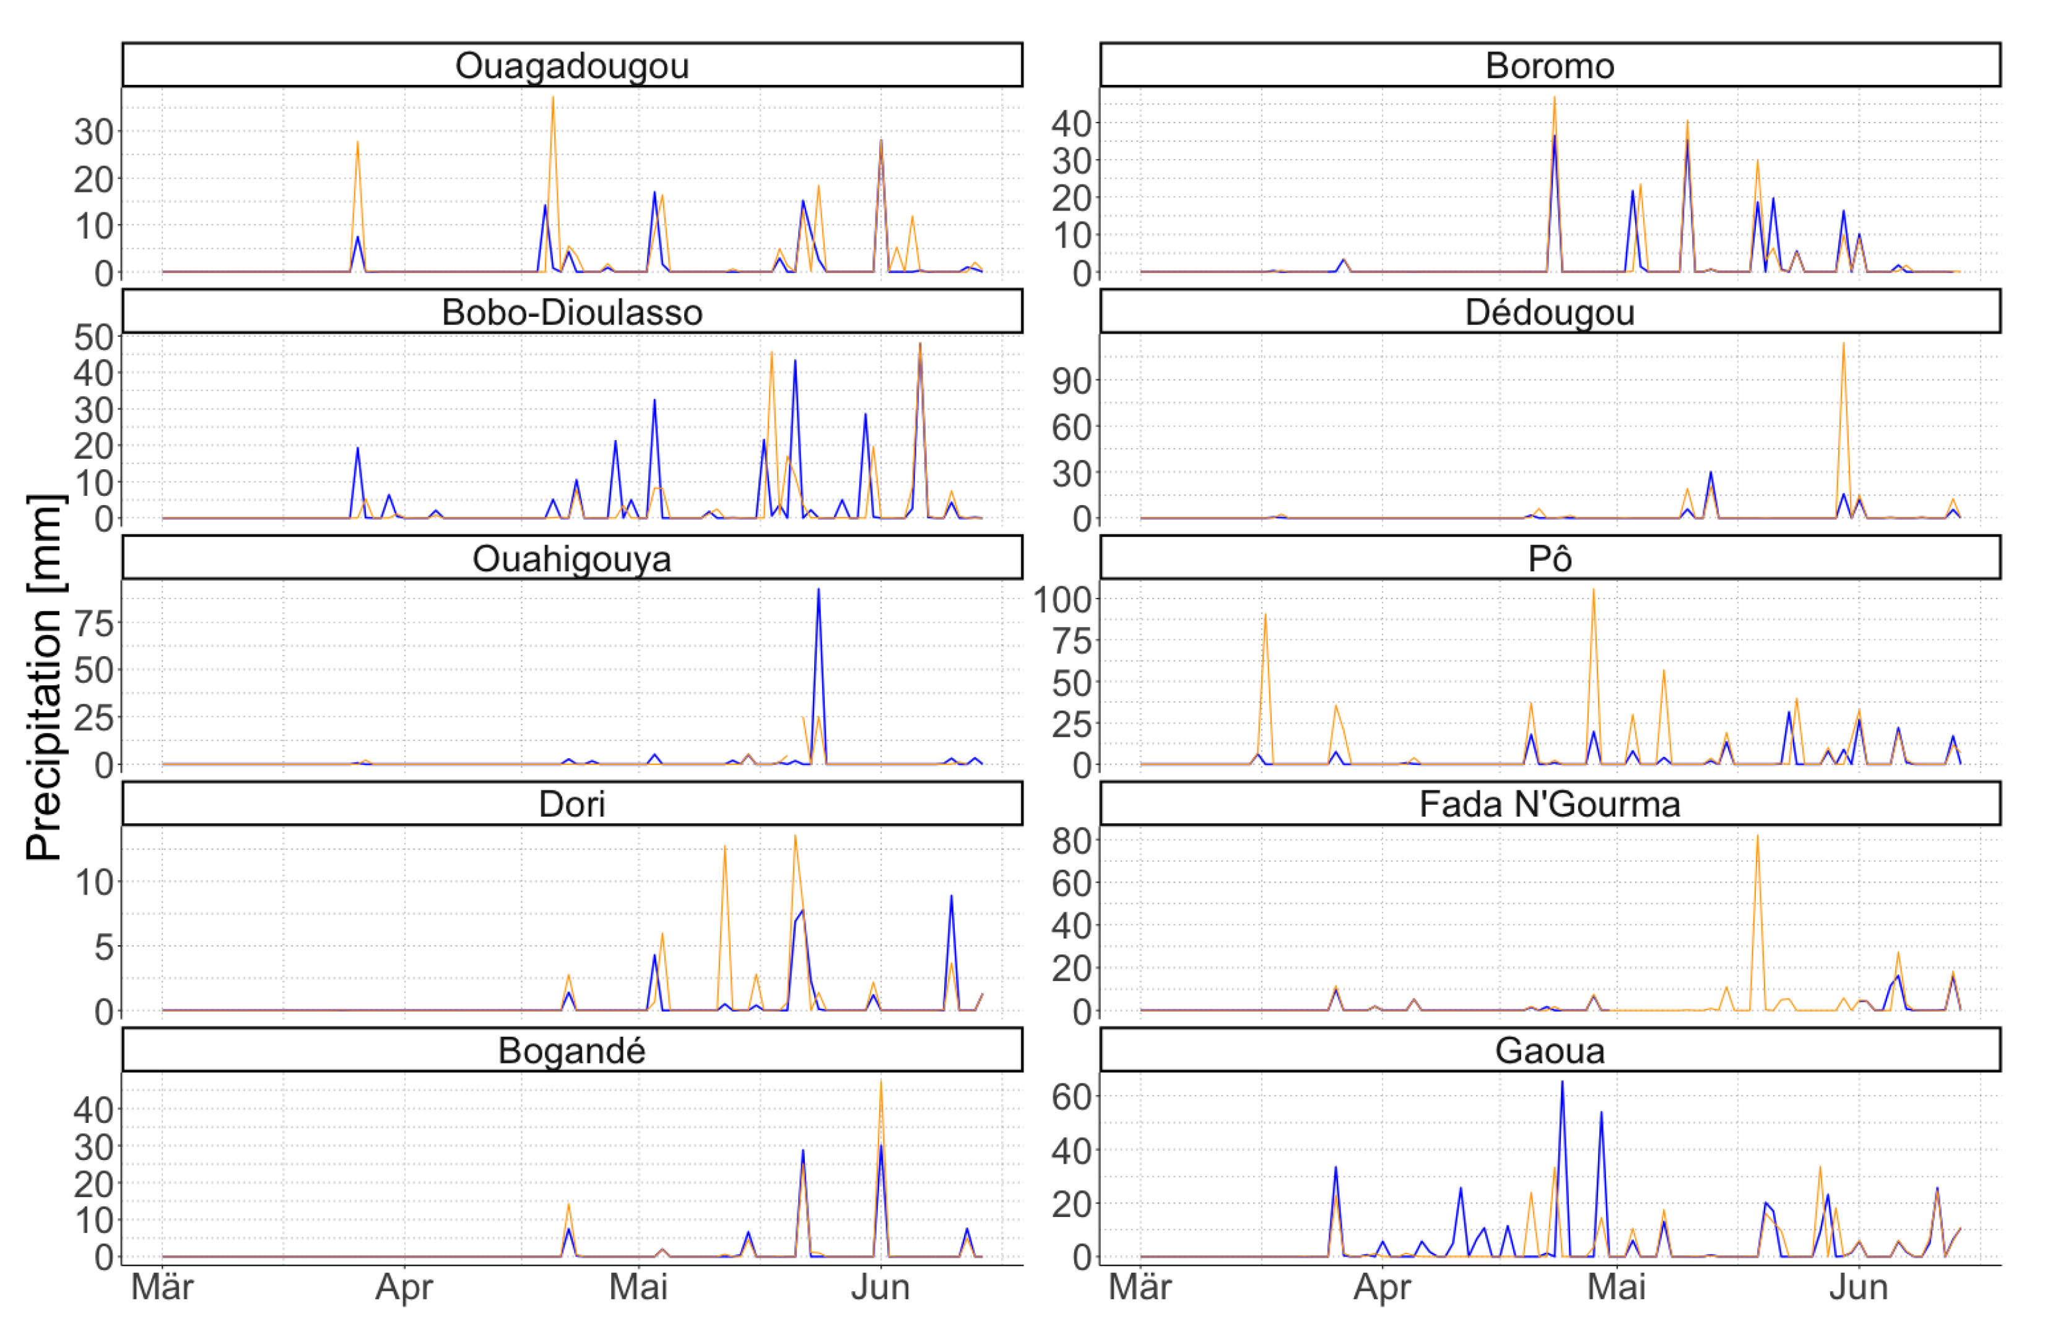Image resolution: width=2045 pixels, height=1342 pixels.
Task: Click the Pô panel title
Action: tap(1549, 558)
